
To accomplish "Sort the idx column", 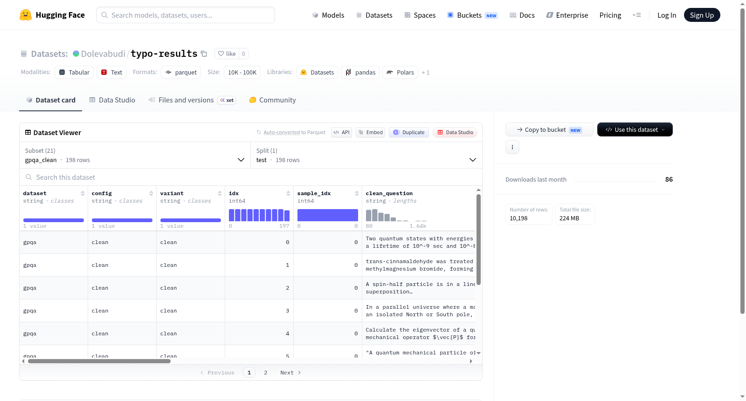I will click(x=288, y=193).
